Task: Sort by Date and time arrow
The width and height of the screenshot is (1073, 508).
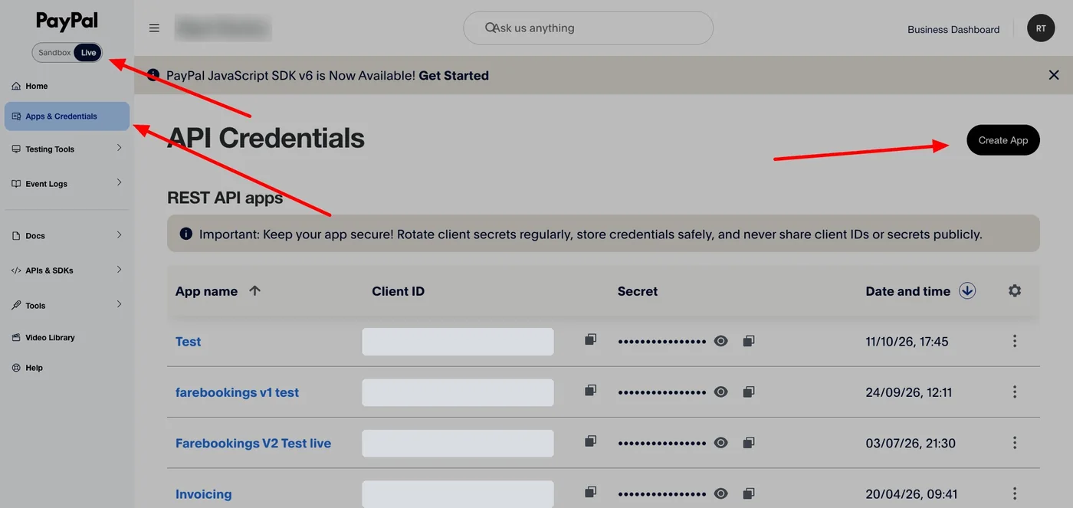Action: (x=967, y=291)
